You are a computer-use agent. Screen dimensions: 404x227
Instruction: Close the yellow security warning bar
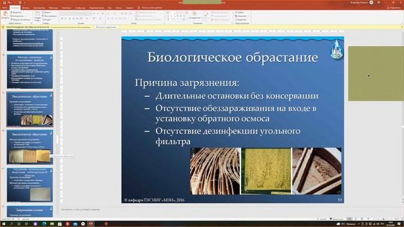(401, 27)
